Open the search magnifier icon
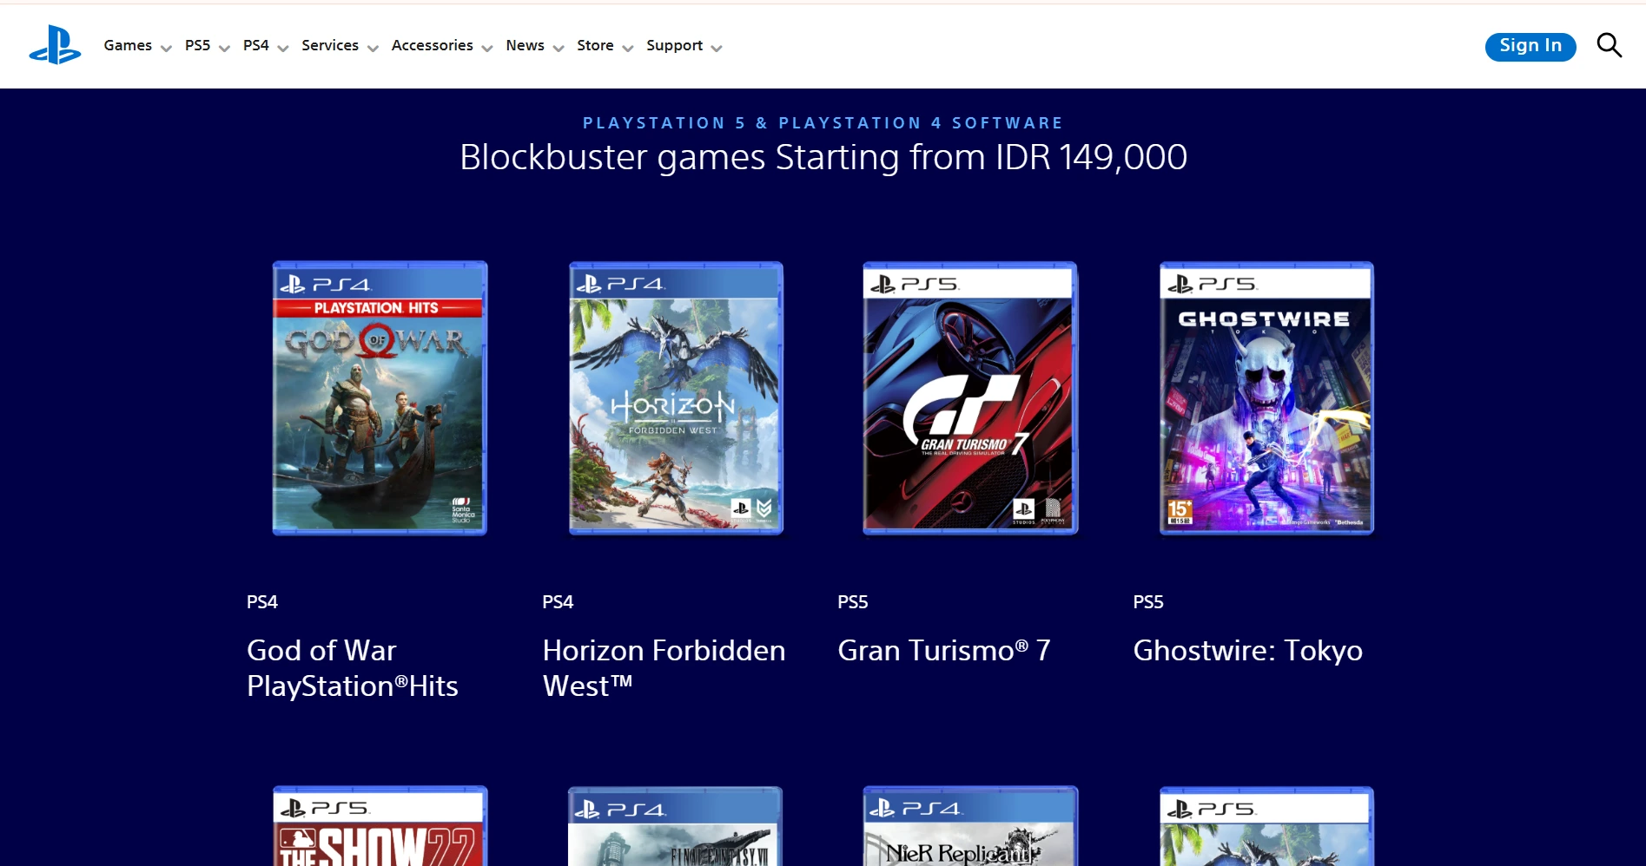This screenshot has height=866, width=1646. point(1609,45)
